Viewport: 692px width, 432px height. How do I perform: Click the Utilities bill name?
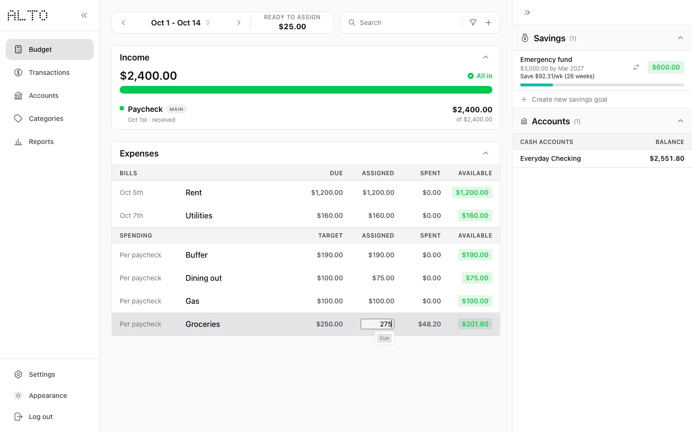click(x=199, y=216)
